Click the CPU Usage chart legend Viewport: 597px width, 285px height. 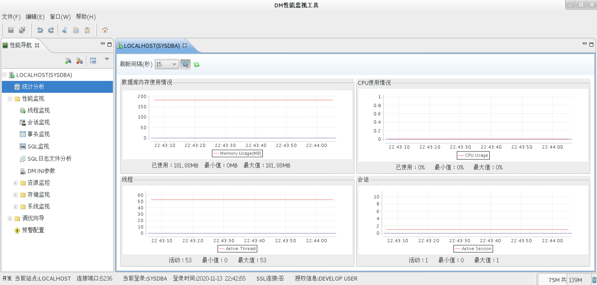tap(473, 155)
